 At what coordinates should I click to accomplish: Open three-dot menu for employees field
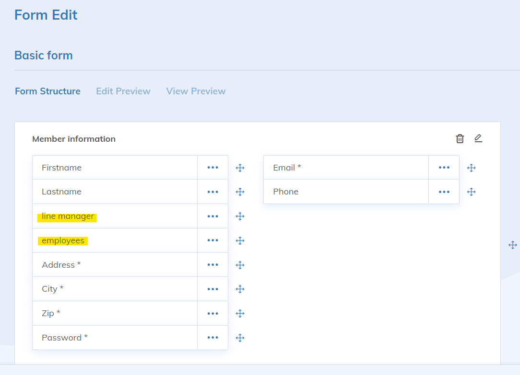pos(213,240)
